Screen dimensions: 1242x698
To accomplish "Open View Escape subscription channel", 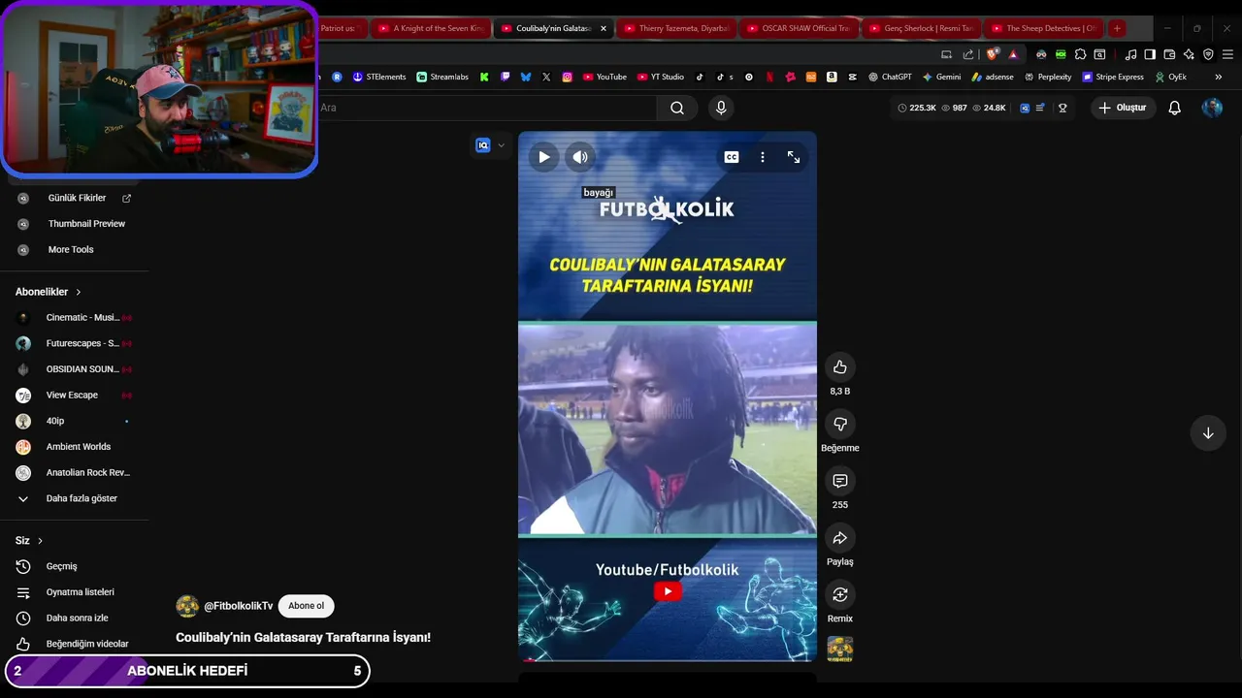I will click(x=74, y=395).
